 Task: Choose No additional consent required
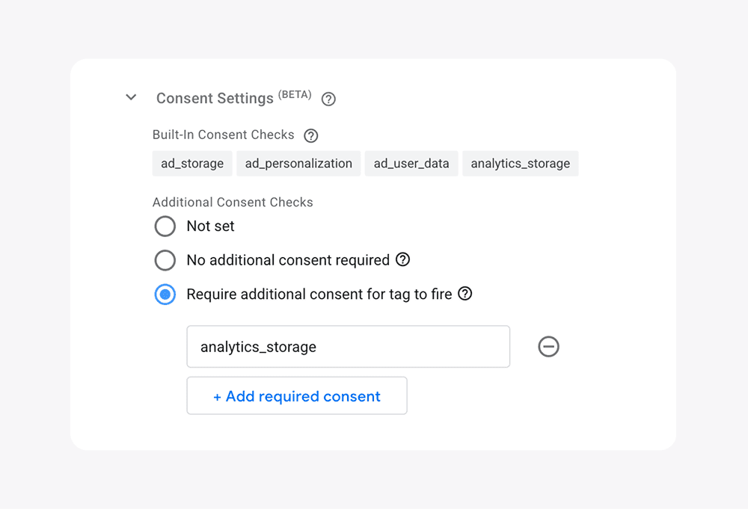point(165,260)
